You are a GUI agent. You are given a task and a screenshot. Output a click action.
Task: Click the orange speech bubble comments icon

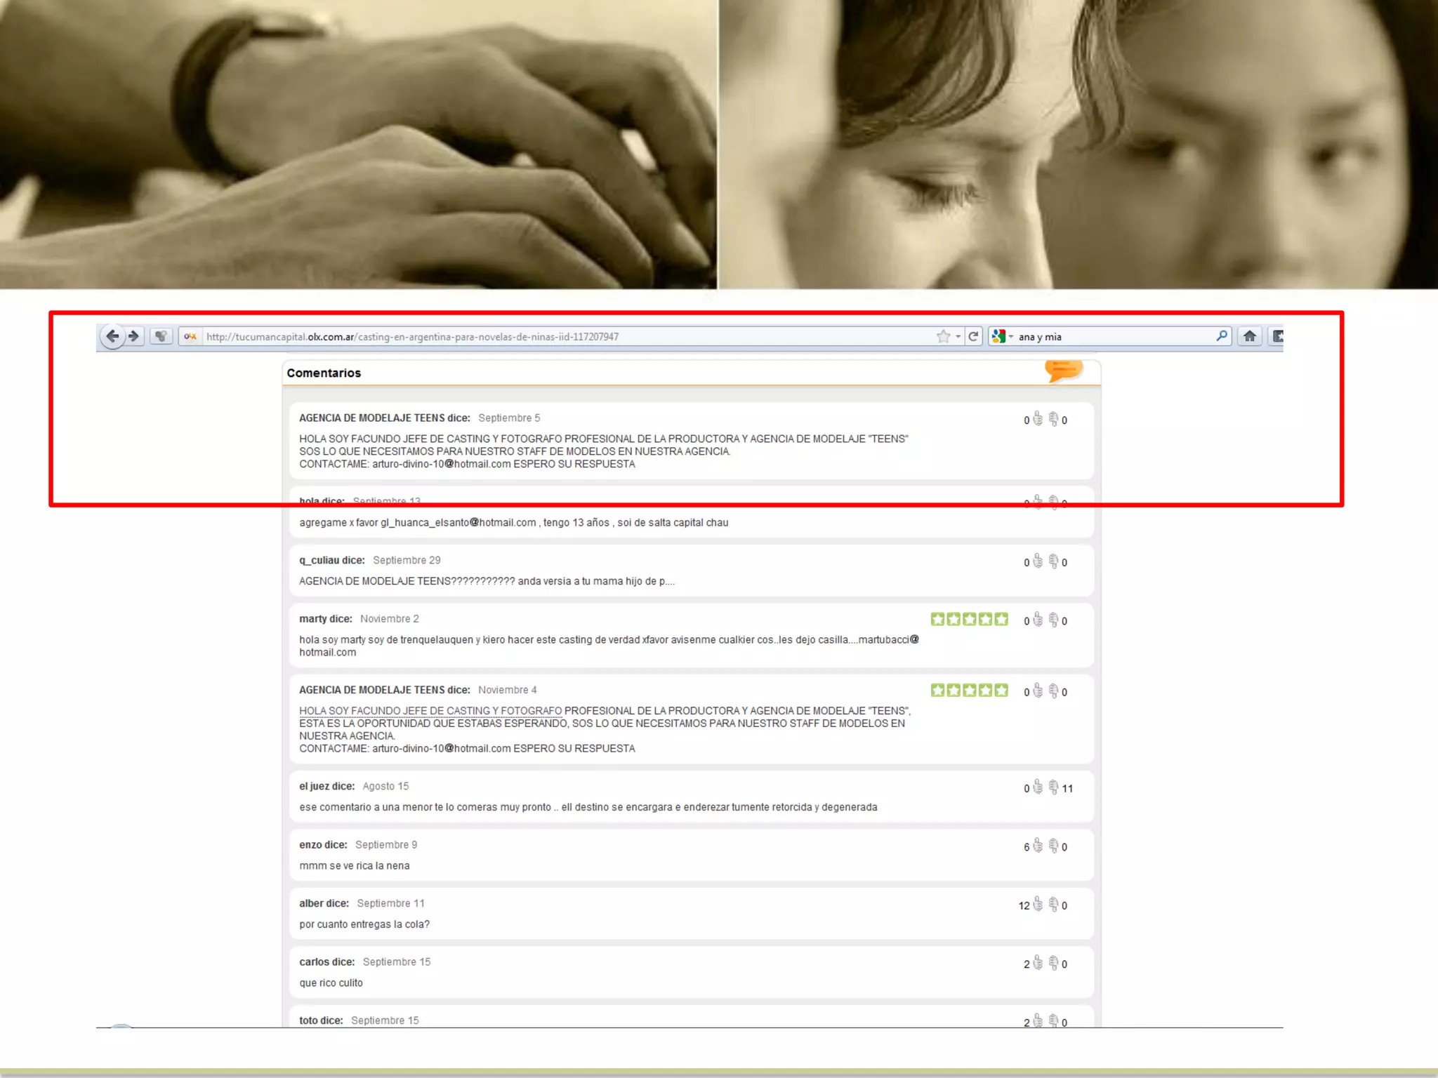[x=1064, y=370]
